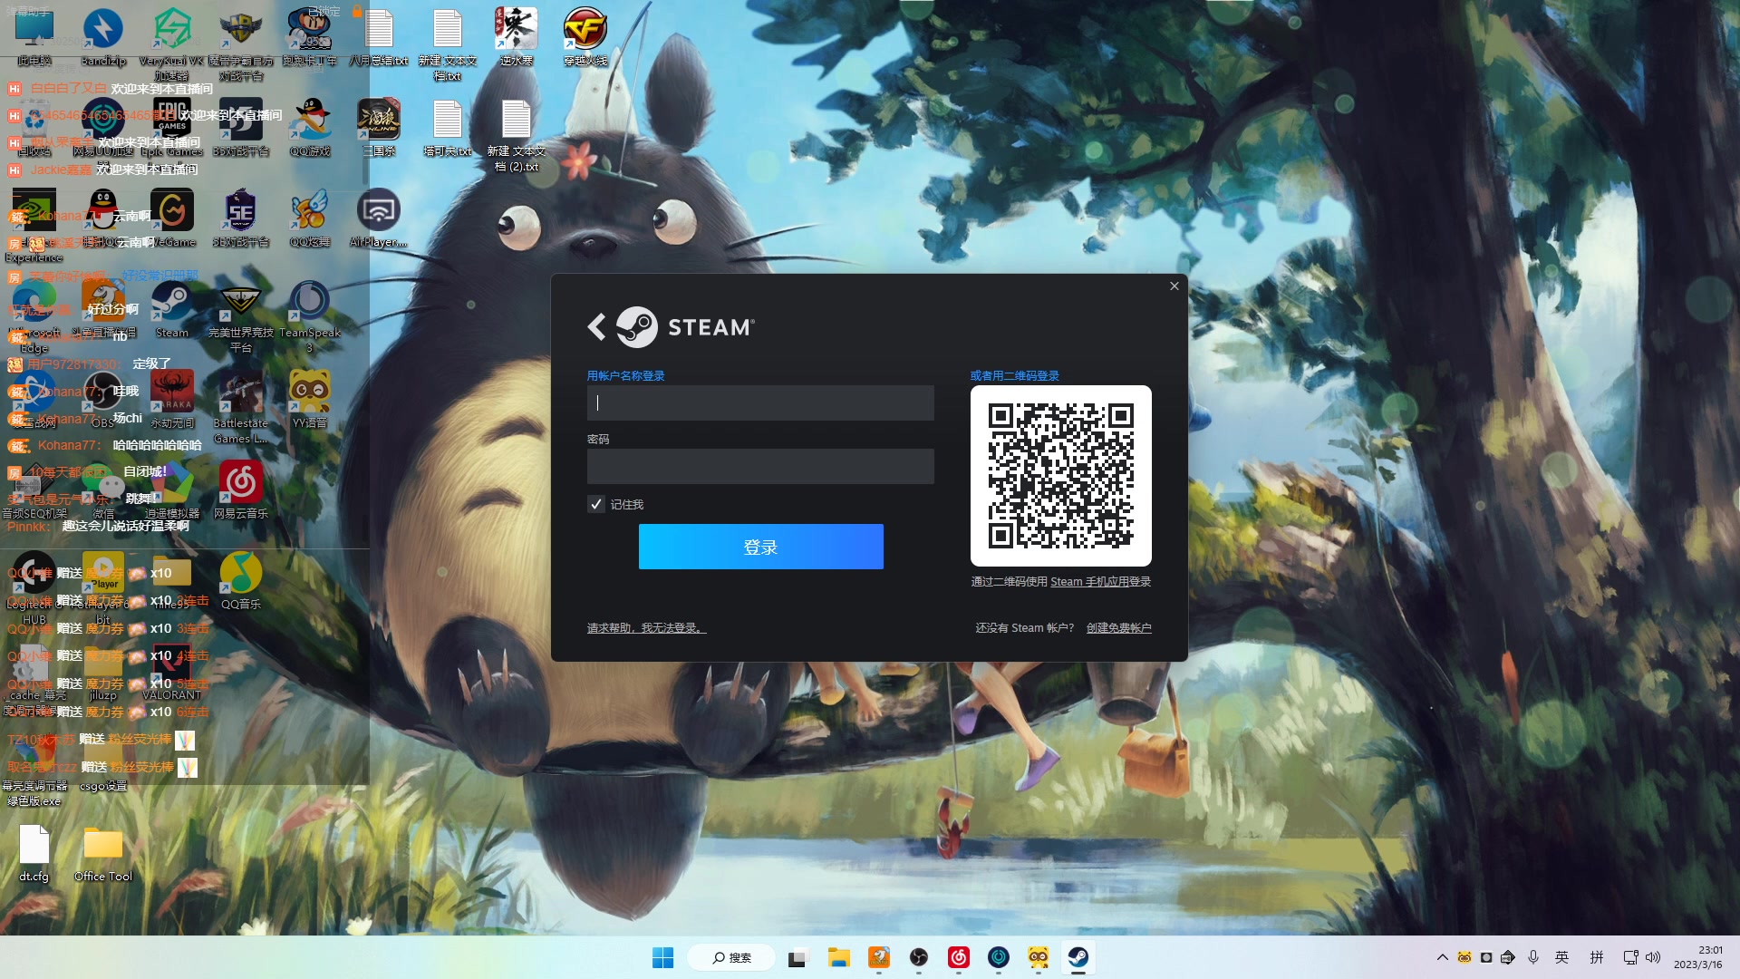Open the Battlestate Games Launcher shortcut
Image resolution: width=1740 pixels, height=979 pixels.
[x=241, y=407]
